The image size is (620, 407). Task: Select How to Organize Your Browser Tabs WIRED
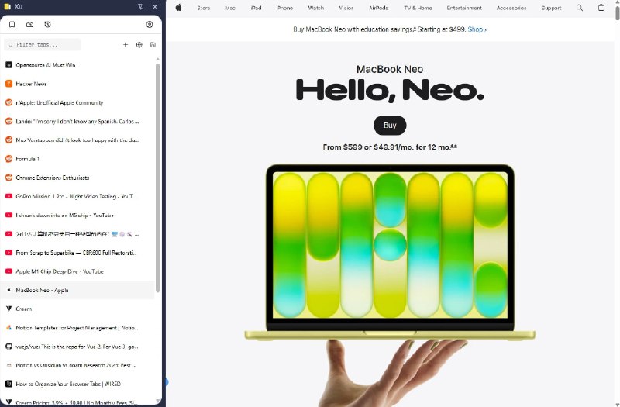coord(77,384)
